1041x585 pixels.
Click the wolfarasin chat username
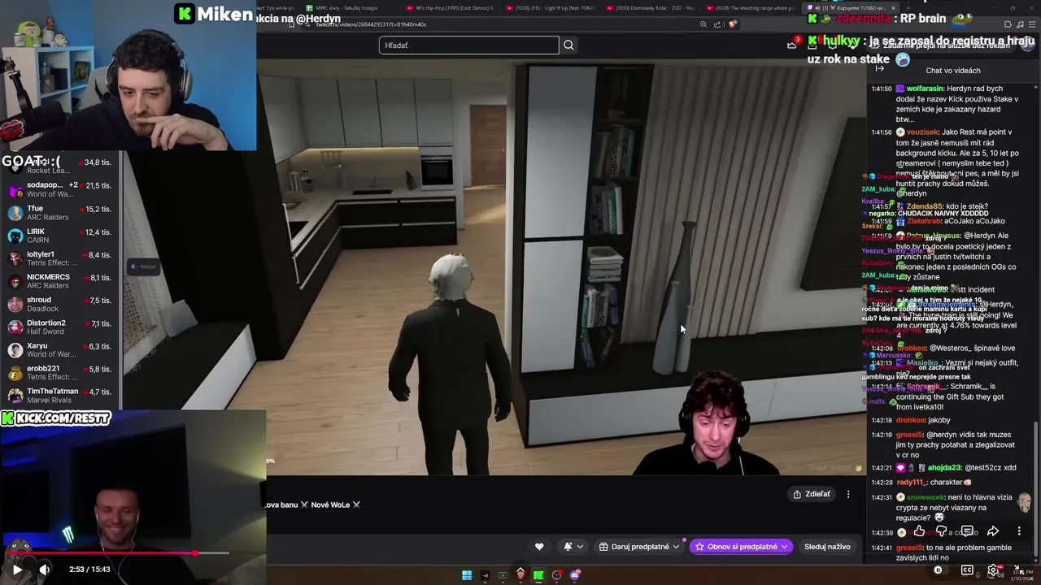pyautogui.click(x=925, y=89)
